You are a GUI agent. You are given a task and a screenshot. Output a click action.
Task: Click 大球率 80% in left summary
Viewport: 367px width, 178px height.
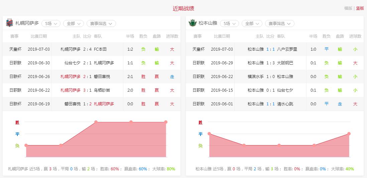171,169
